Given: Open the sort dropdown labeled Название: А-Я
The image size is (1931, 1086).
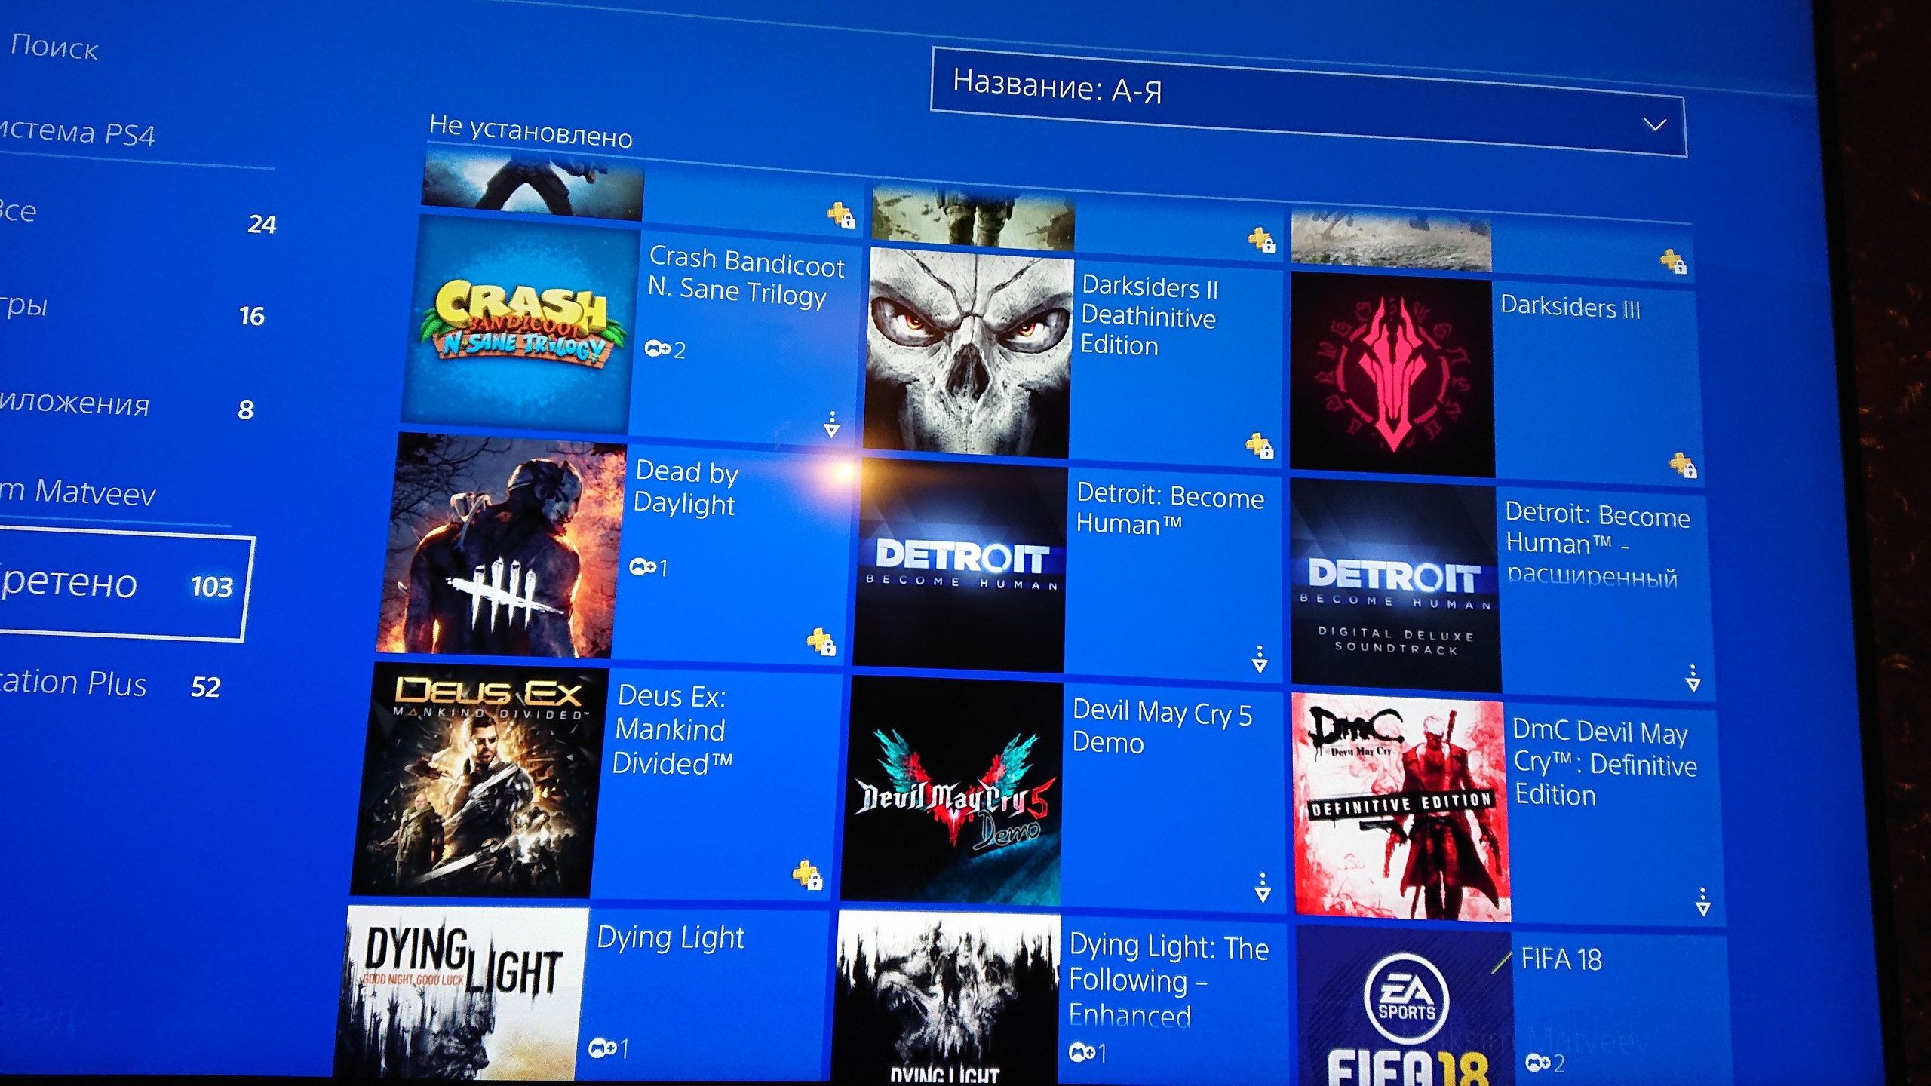Looking at the screenshot, I should [x=1308, y=102].
